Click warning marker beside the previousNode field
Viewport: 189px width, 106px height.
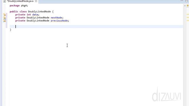point(4,21)
